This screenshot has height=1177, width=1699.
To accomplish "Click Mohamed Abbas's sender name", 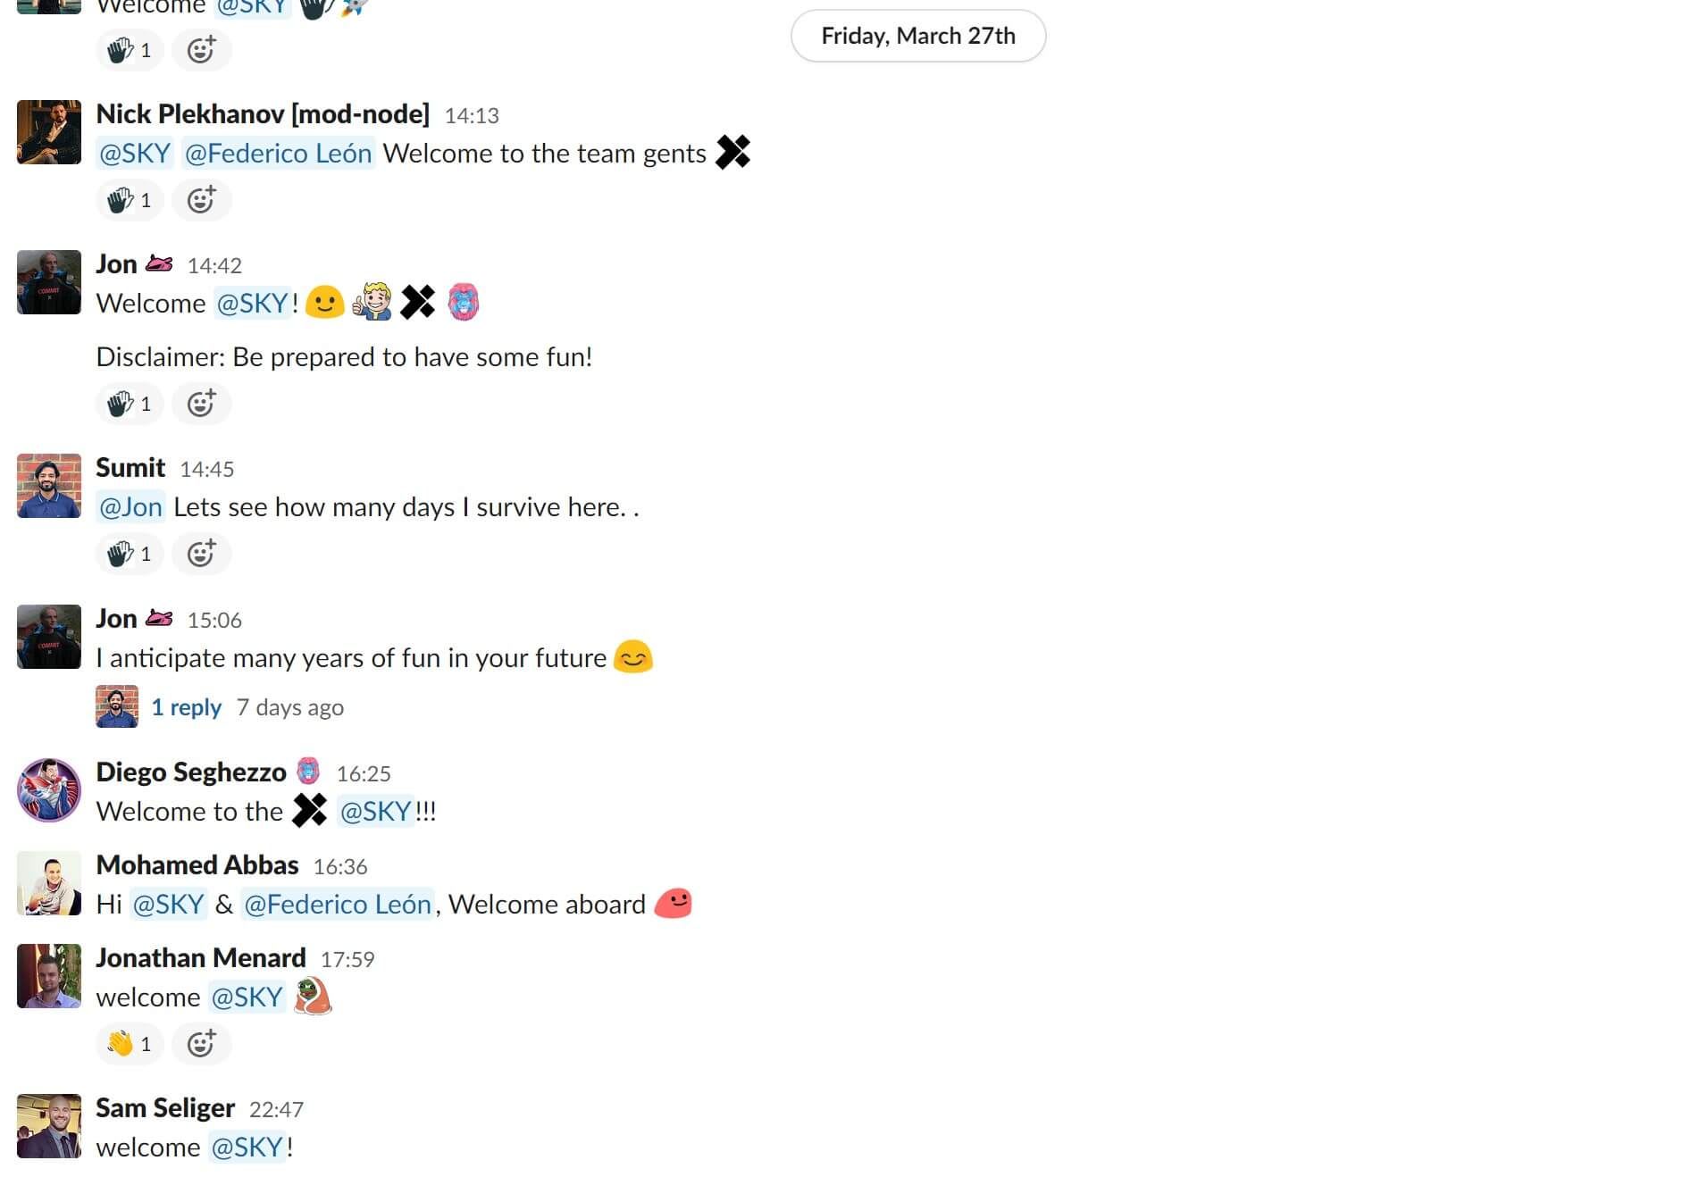I will 197,865.
